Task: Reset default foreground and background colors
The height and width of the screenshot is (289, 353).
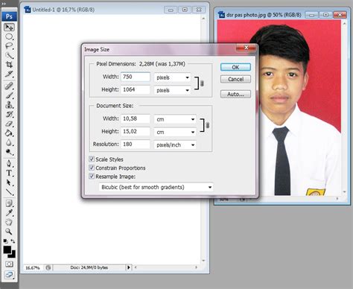Action: (x=5, y=241)
